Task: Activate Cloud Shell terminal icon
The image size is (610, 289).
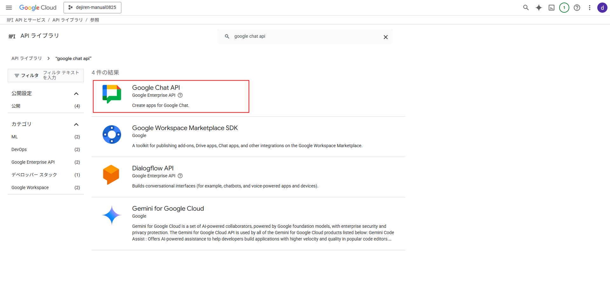Action: (552, 8)
